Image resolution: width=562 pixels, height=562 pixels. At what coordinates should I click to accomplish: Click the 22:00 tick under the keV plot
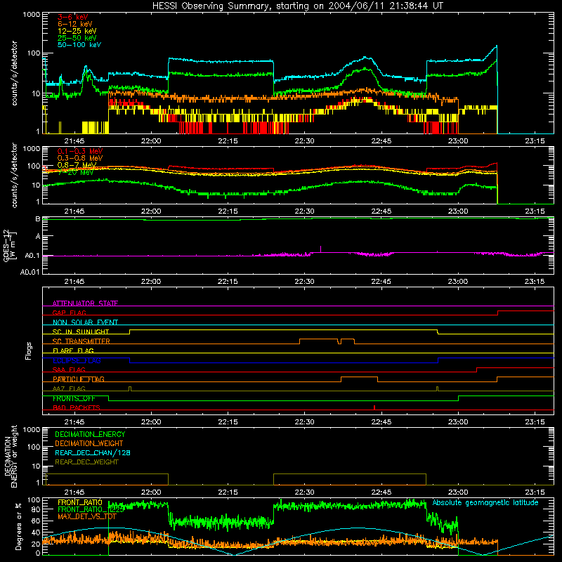pos(151,141)
